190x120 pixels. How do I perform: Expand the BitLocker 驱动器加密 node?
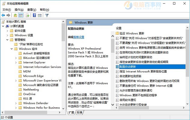pyautogui.click(x=16, y=58)
